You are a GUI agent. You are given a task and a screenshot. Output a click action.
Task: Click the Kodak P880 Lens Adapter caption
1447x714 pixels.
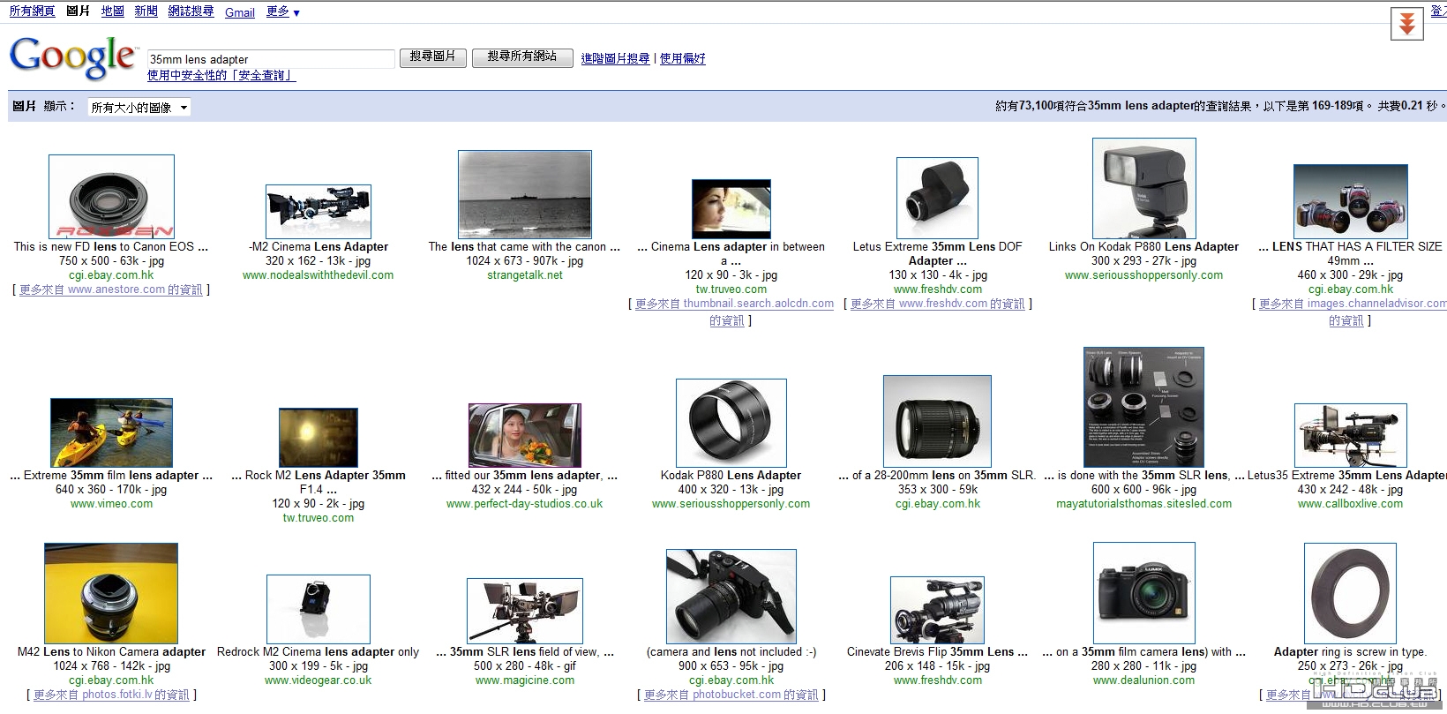click(731, 476)
